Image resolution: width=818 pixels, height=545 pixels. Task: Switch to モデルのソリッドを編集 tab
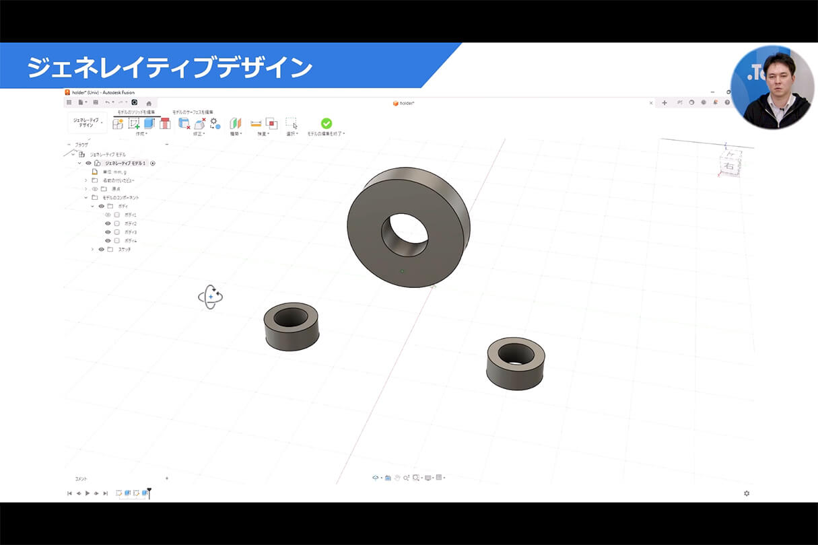click(136, 112)
